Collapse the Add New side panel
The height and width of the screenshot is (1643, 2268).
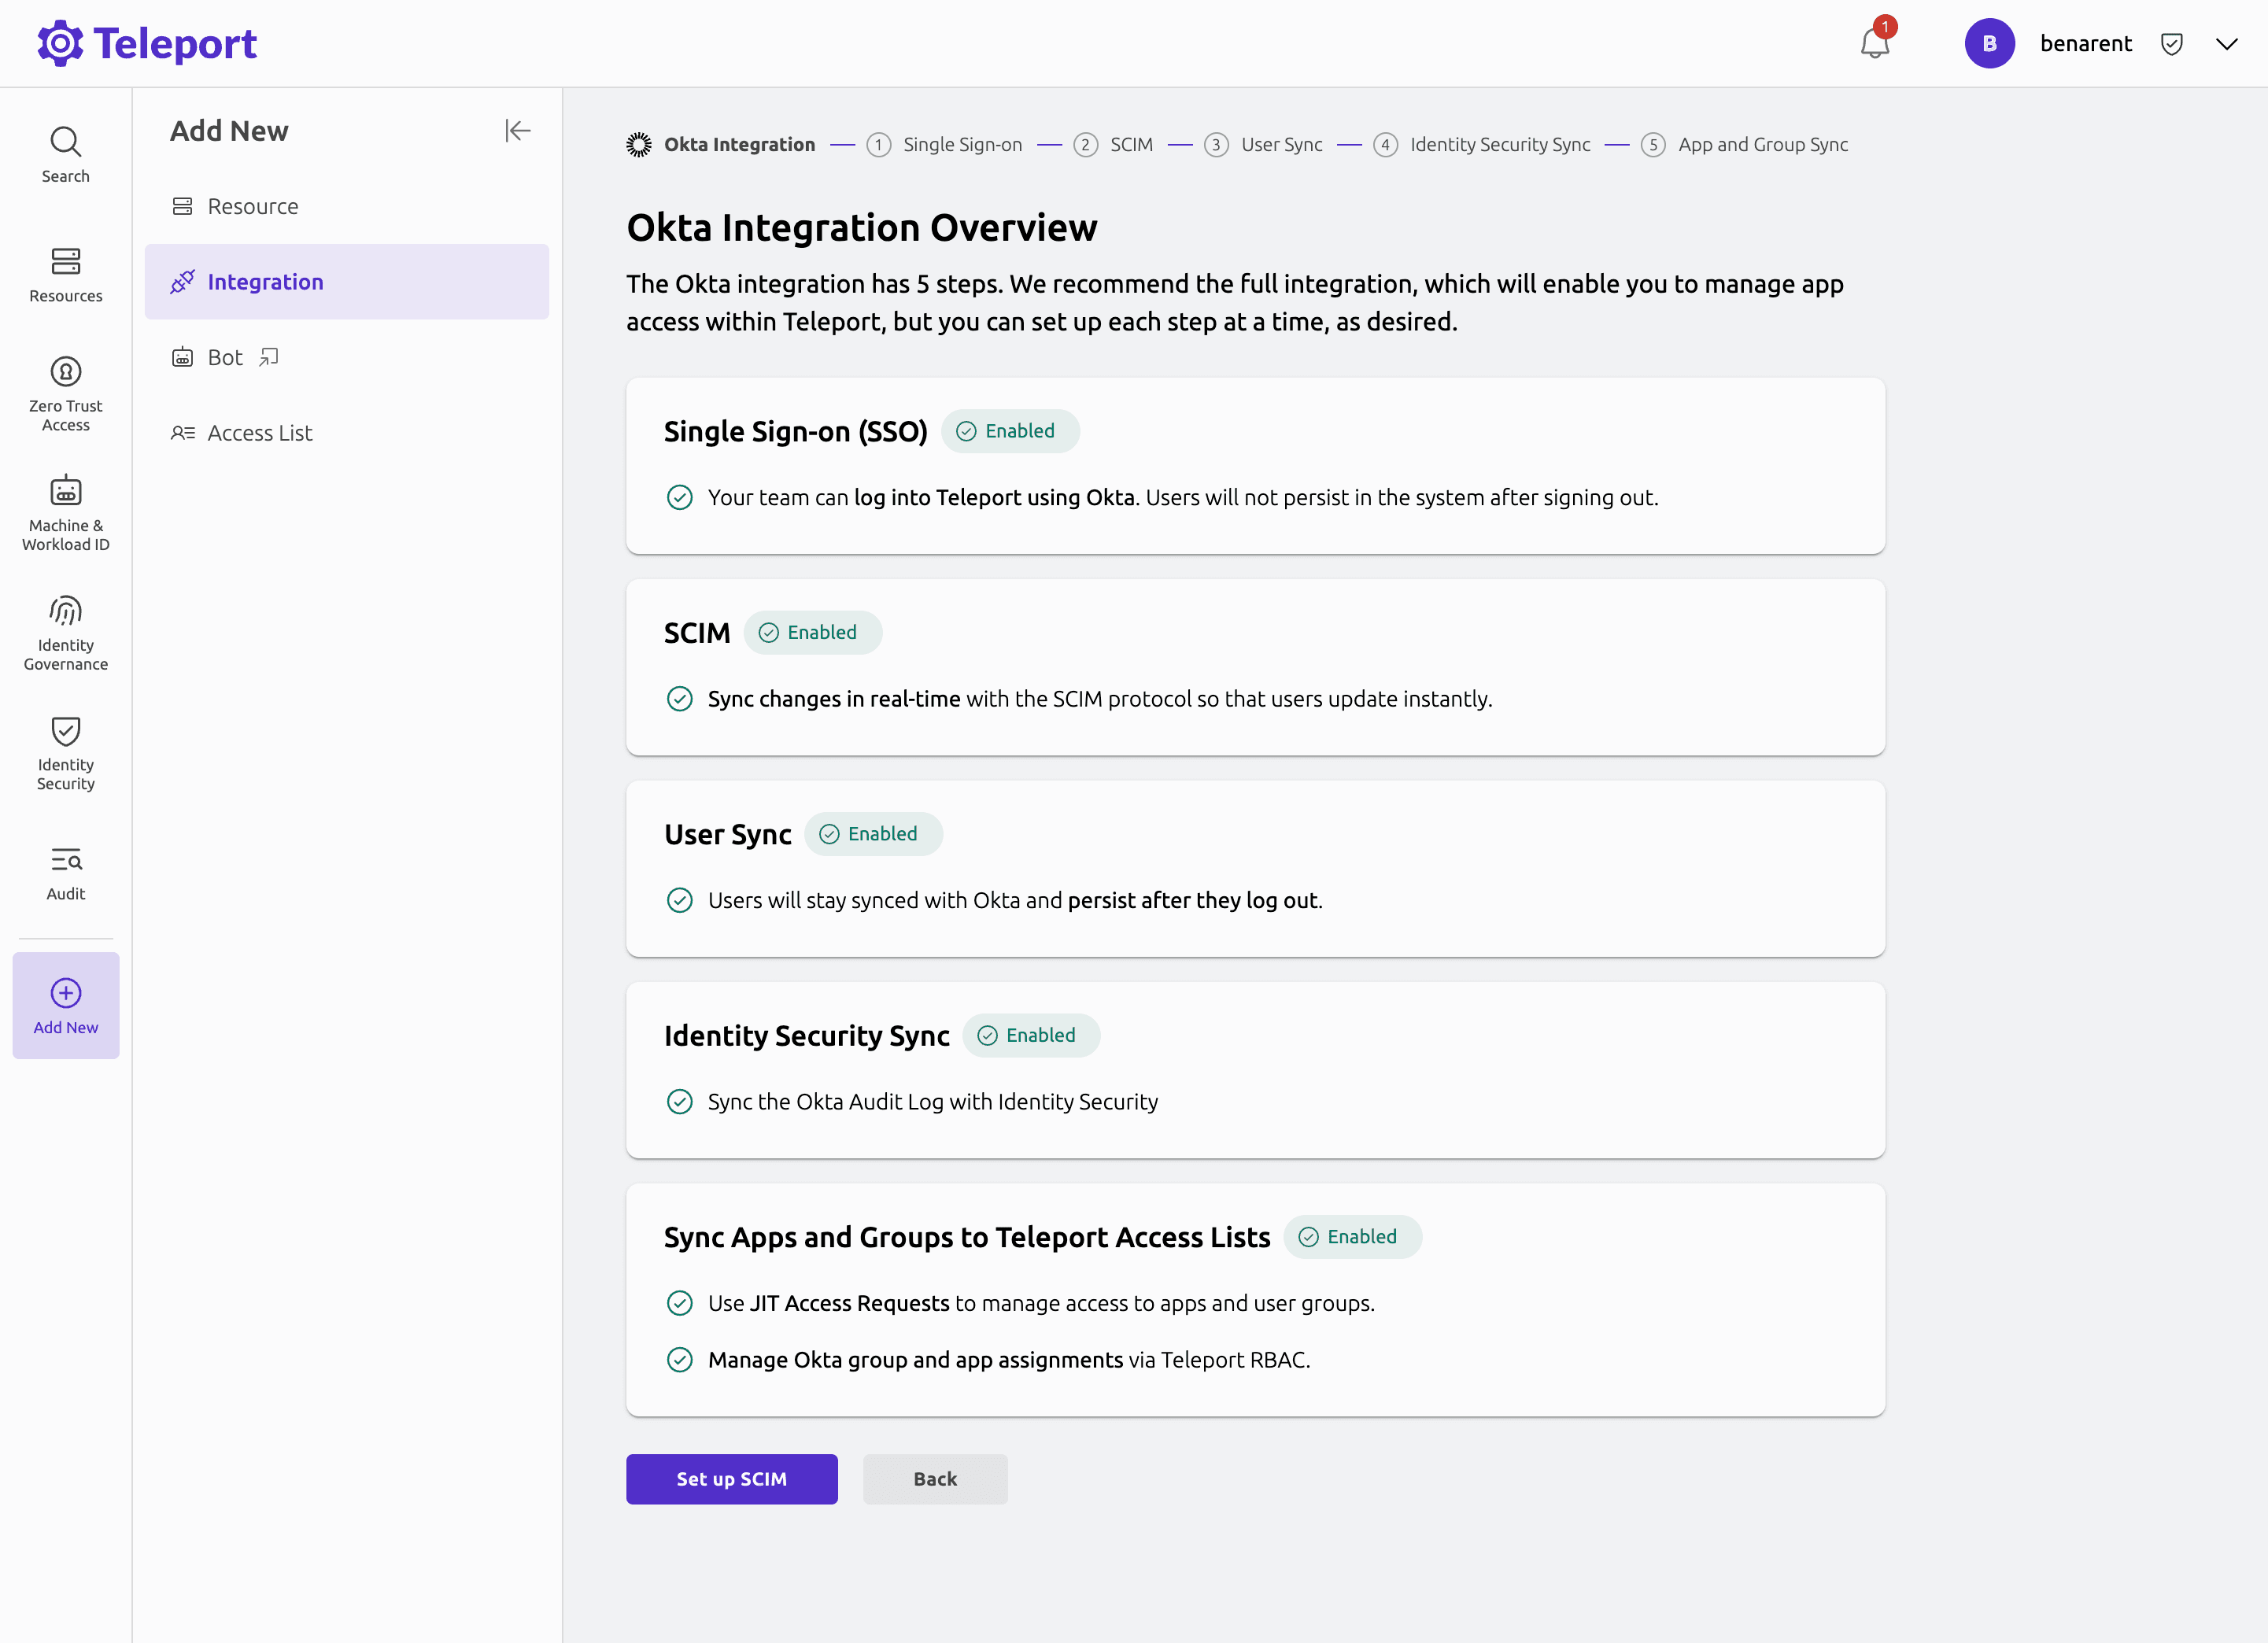point(518,130)
